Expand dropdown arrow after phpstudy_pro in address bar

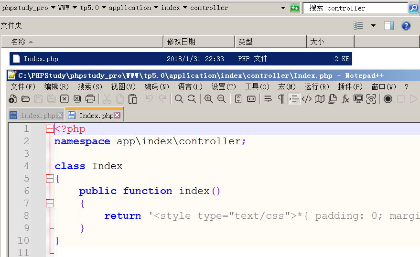[x=53, y=8]
